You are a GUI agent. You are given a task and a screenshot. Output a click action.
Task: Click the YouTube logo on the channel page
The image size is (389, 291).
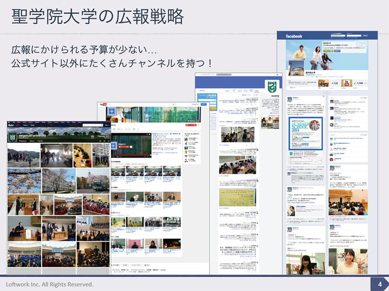point(103,104)
